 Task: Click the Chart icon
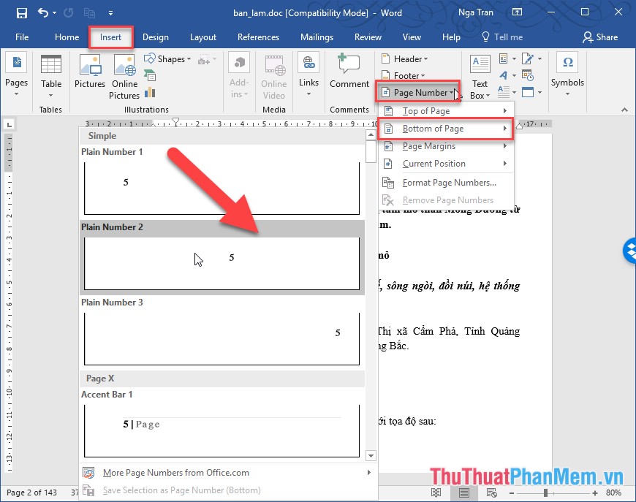150,93
